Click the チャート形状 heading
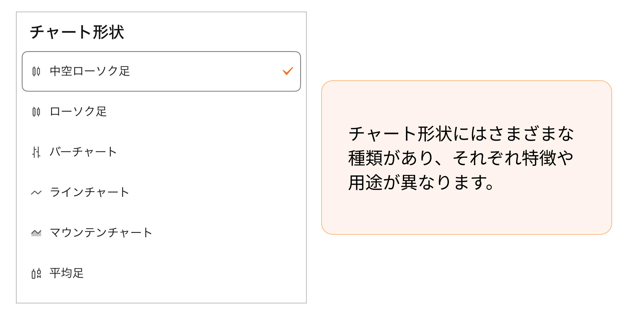Screen dimensions: 628x315 click(77, 32)
